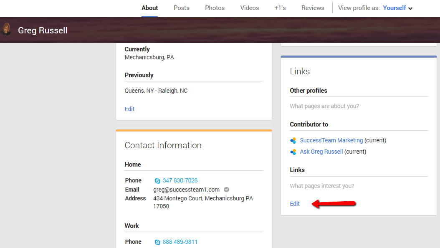Image resolution: width=440 pixels, height=248 pixels.
Task: Open SuccessTeam Marketing contributor link
Action: [x=331, y=140]
